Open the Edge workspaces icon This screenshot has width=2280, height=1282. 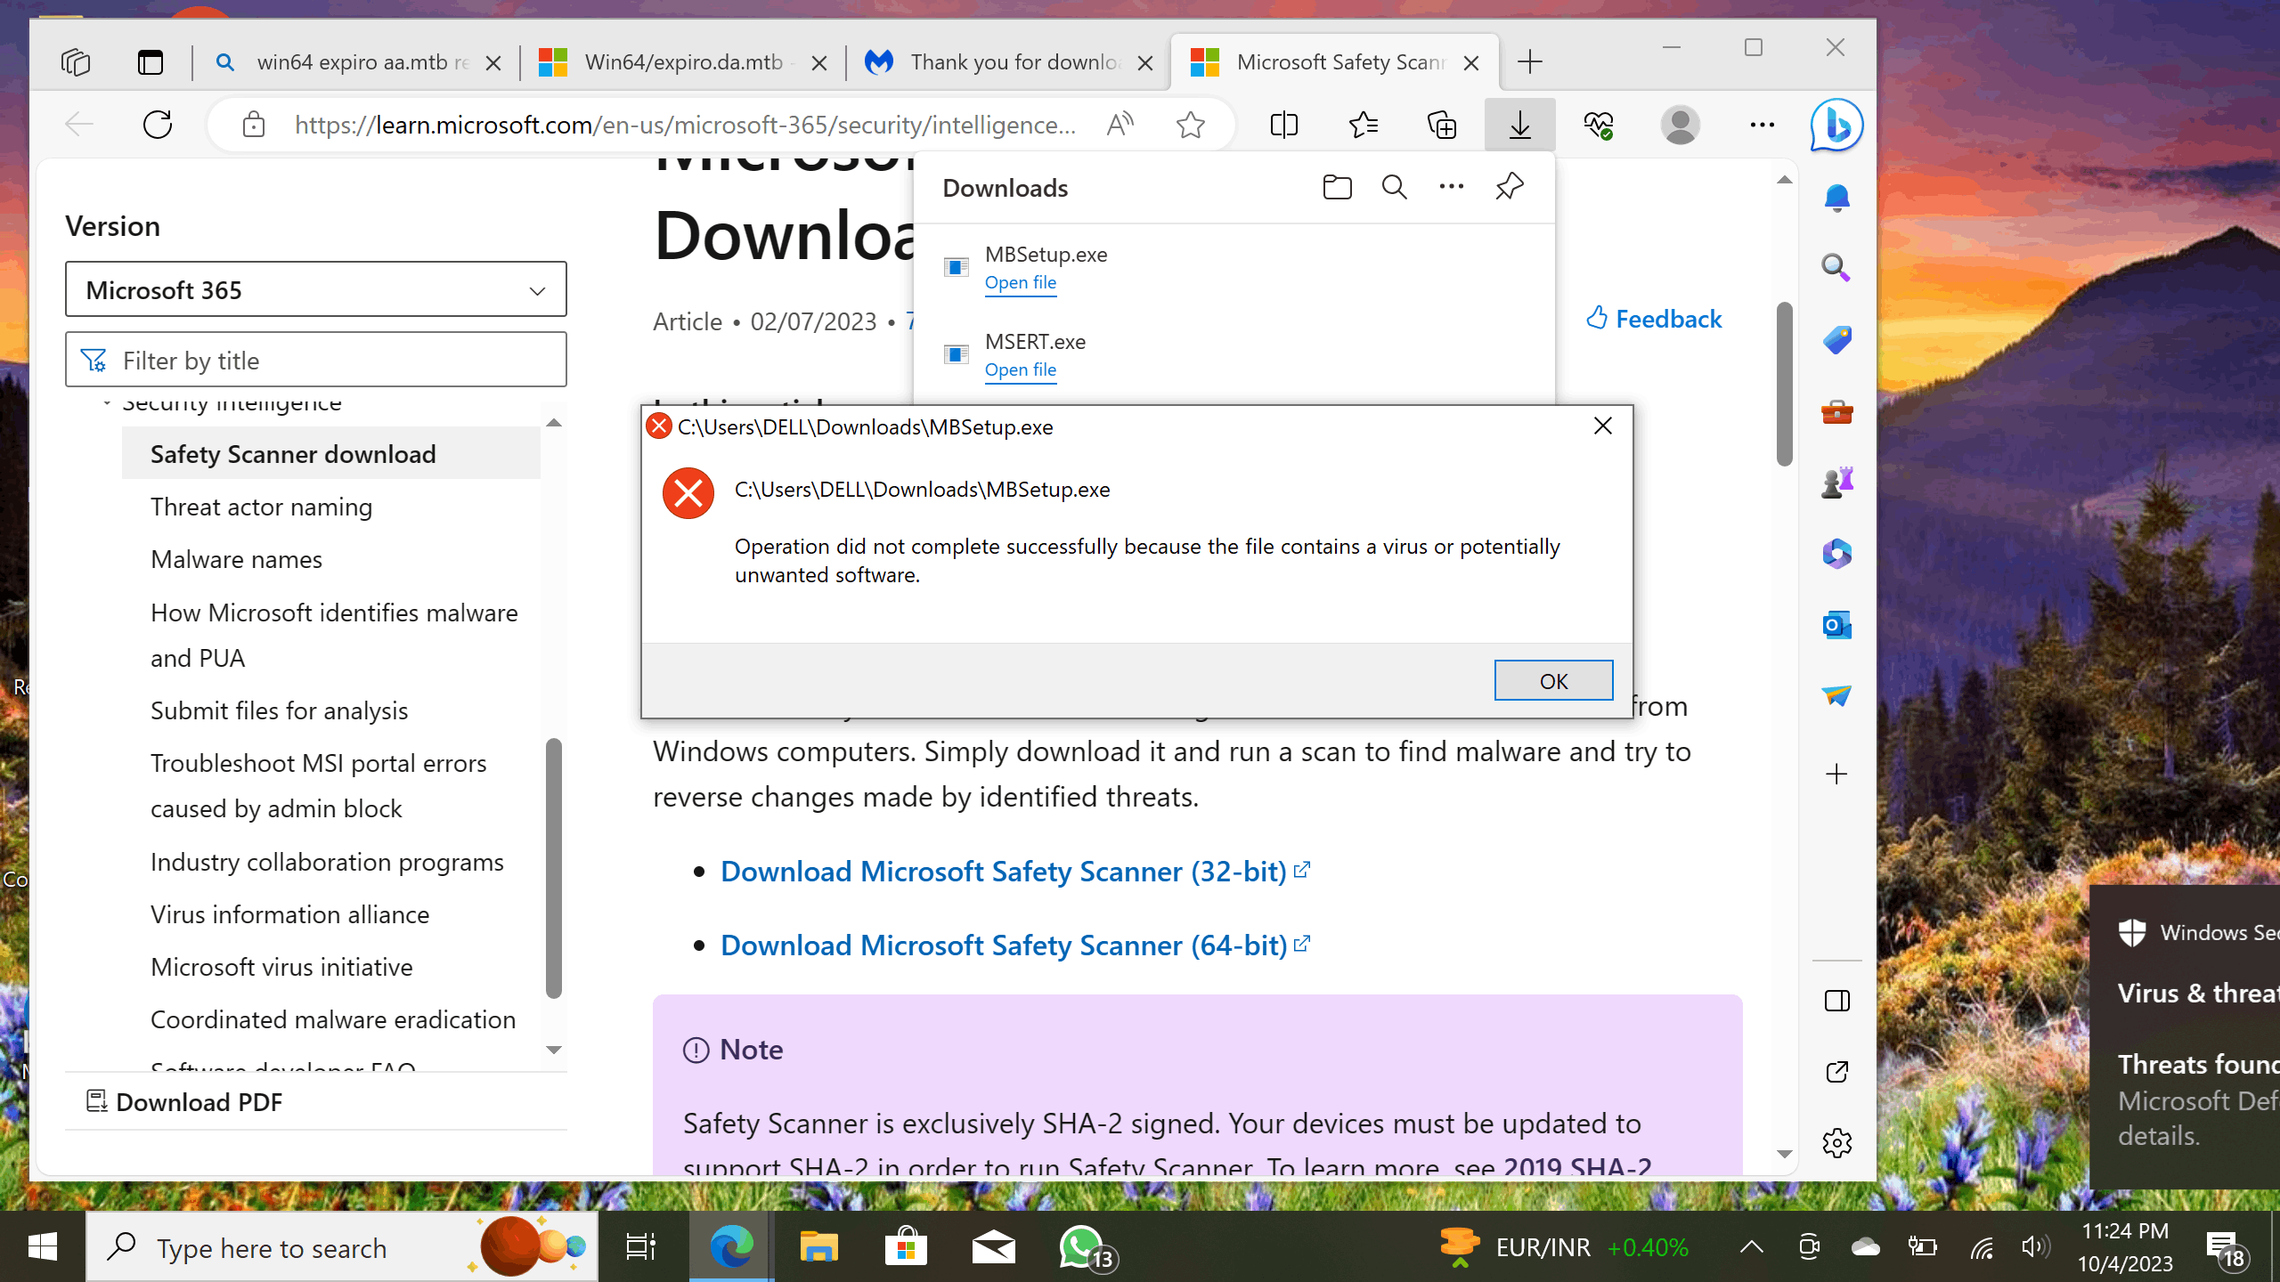point(76,62)
